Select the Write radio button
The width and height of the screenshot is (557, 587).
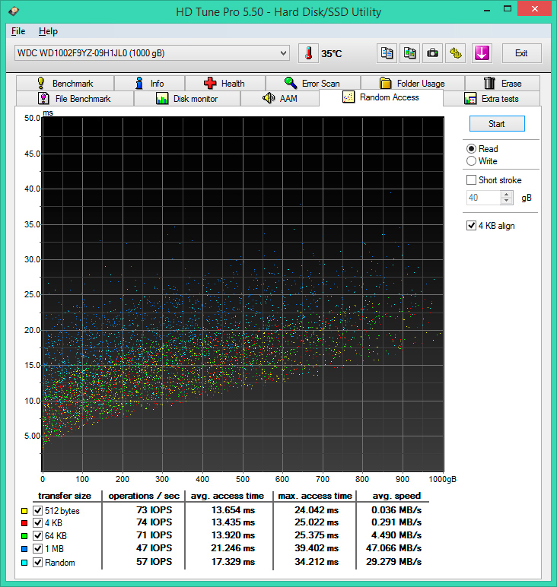[x=472, y=161]
